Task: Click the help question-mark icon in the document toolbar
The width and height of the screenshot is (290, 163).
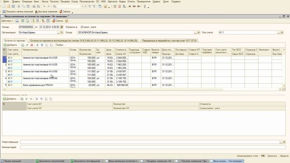Action: 67,21
